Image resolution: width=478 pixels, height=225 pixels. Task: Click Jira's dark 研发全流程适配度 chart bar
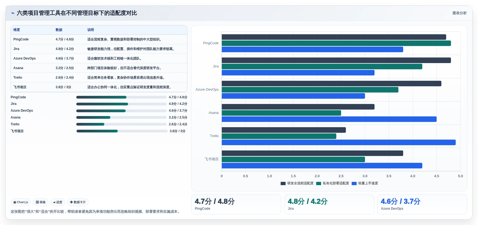point(336,60)
